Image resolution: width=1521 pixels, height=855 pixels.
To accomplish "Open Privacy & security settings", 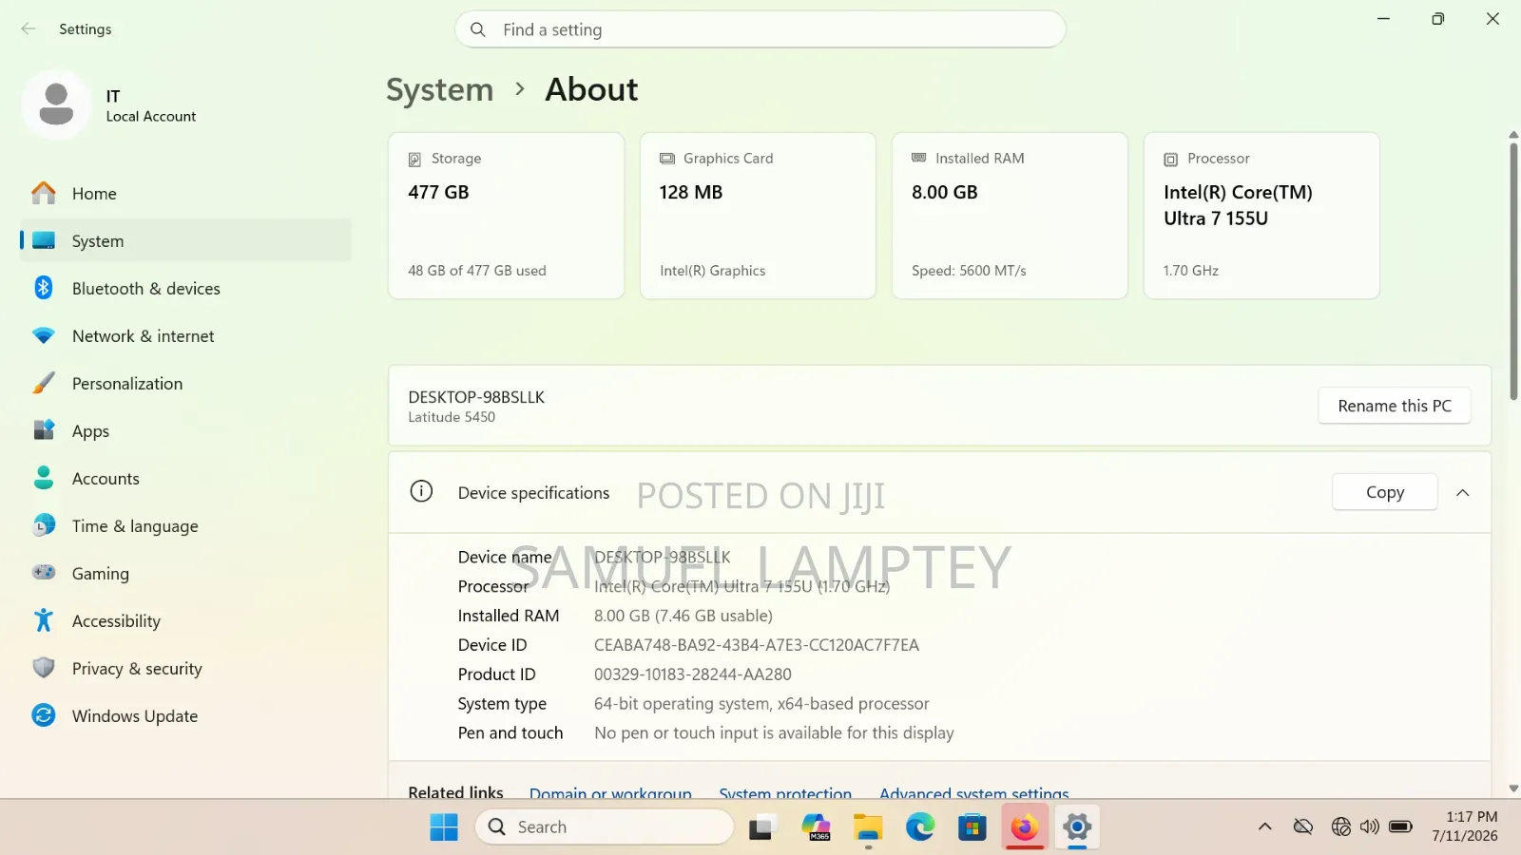I will 185,669.
